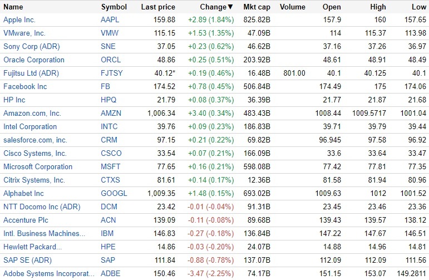Go to Oracle Corporation page

[34, 60]
